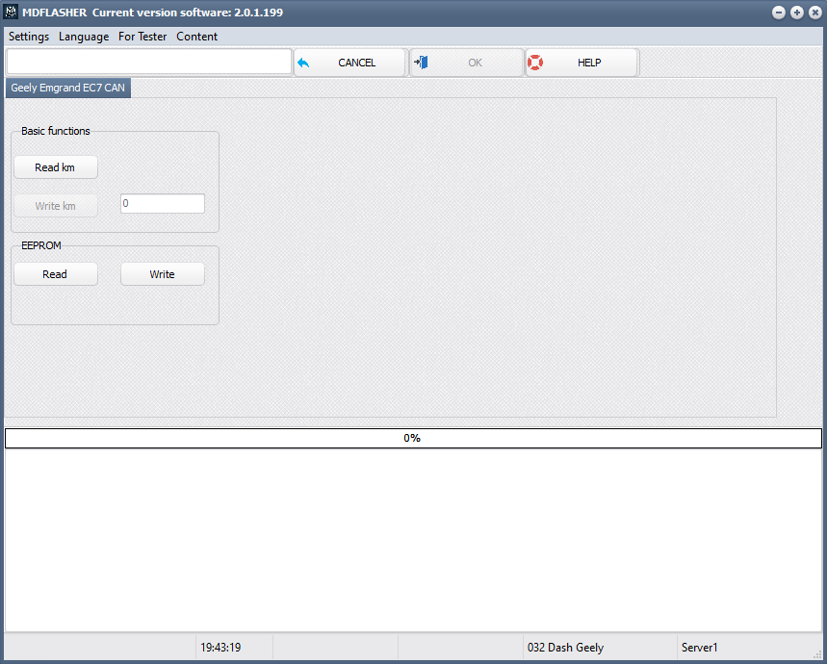
Task: Open HELP via the lifebuoy button
Action: tap(581, 63)
